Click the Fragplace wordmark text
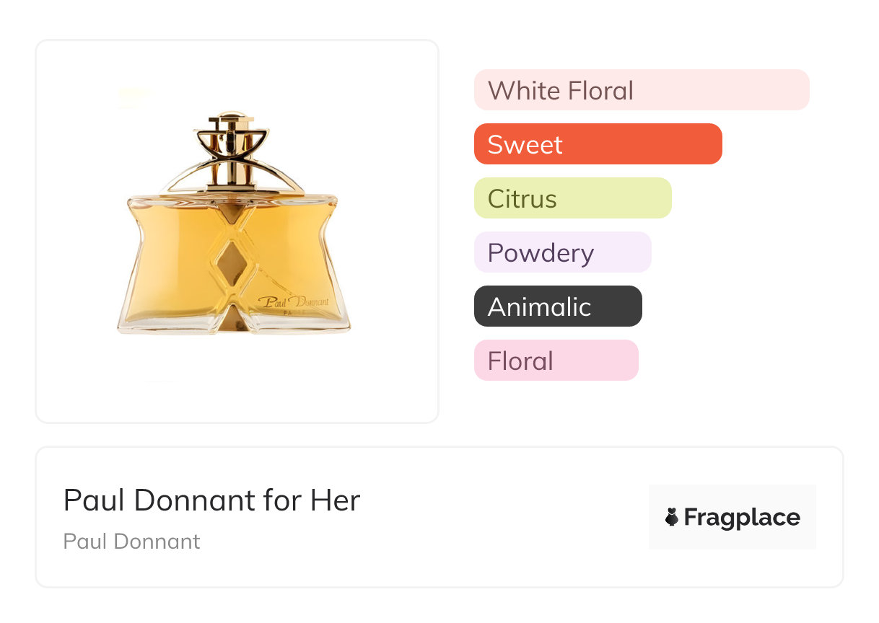879x623 pixels. pos(741,517)
